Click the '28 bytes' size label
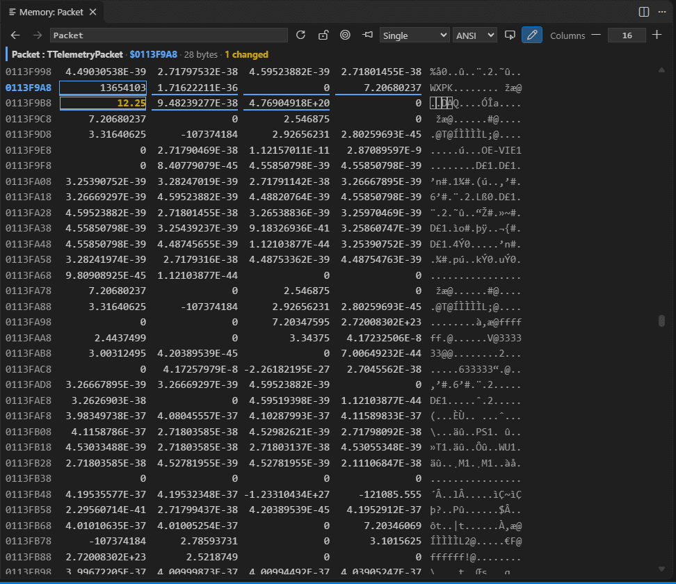 (x=201, y=55)
